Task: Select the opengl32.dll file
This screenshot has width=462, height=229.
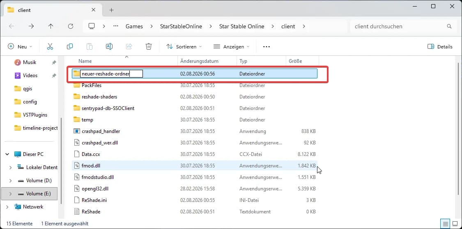Action: tap(195, 189)
